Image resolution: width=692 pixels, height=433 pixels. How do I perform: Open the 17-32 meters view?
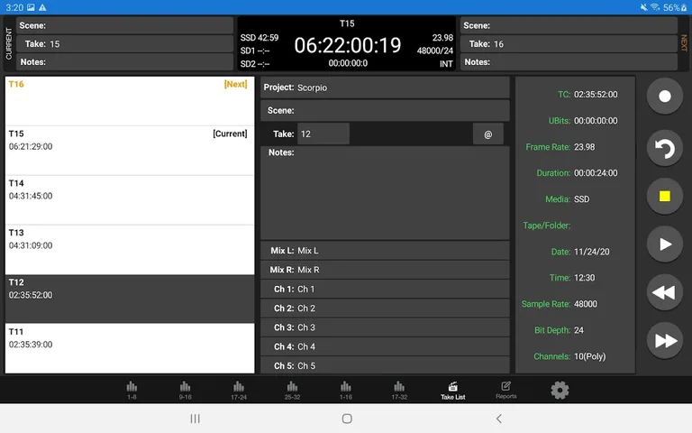pos(399,390)
